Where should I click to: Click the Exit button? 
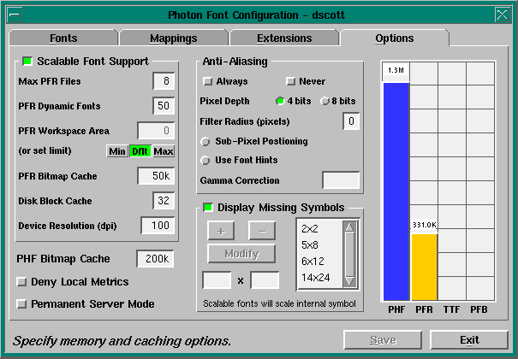467,339
